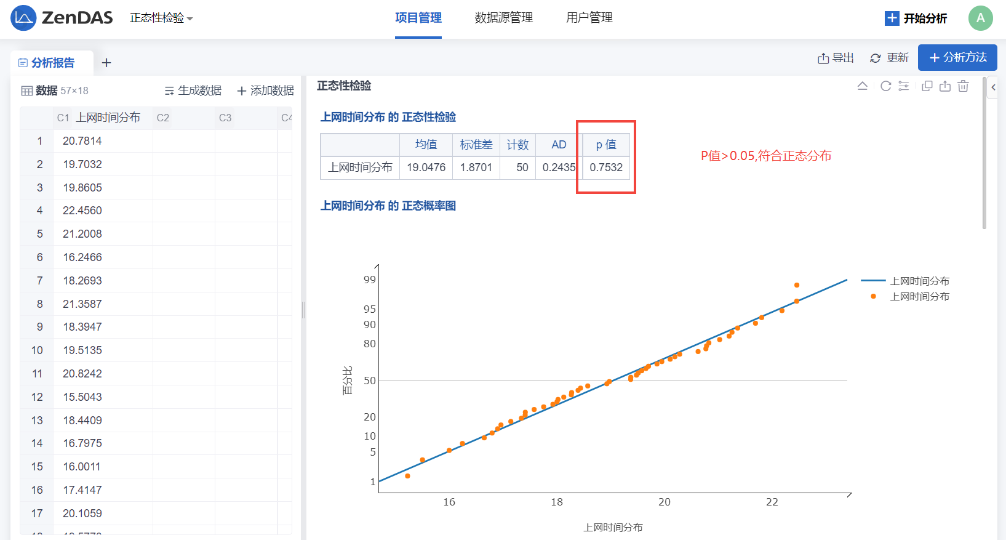Copy the 正态性检验 analysis card
1006x540 pixels.
click(927, 86)
